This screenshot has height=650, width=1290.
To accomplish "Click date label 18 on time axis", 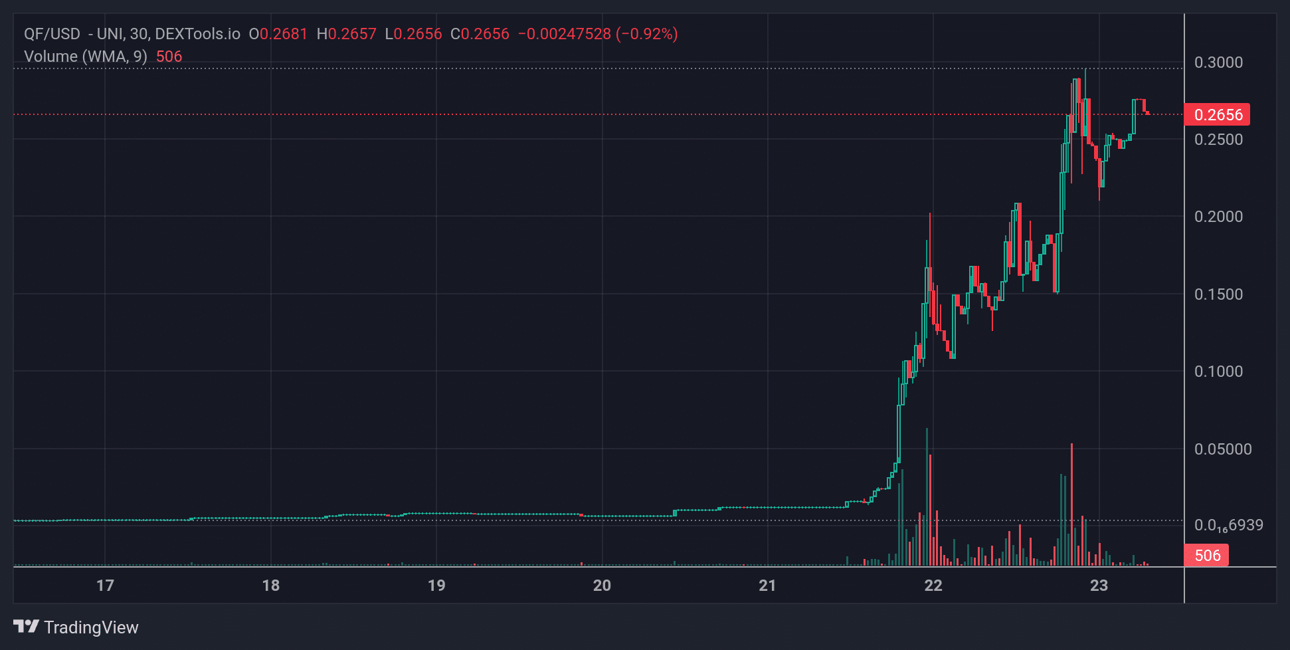I will (x=271, y=586).
